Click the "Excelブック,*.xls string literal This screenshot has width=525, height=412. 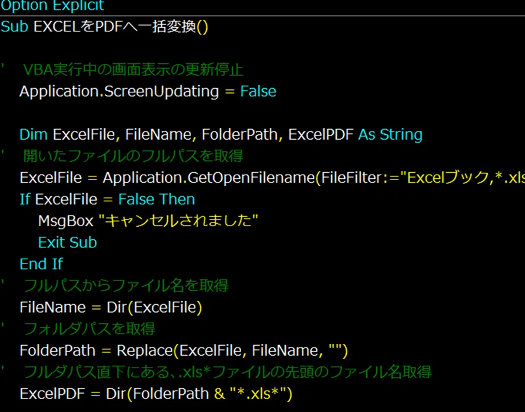click(x=466, y=178)
